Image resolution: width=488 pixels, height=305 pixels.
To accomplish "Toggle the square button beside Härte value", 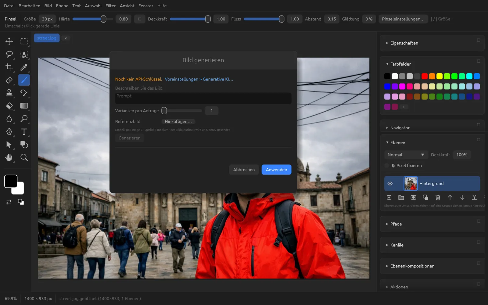I will (140, 19).
